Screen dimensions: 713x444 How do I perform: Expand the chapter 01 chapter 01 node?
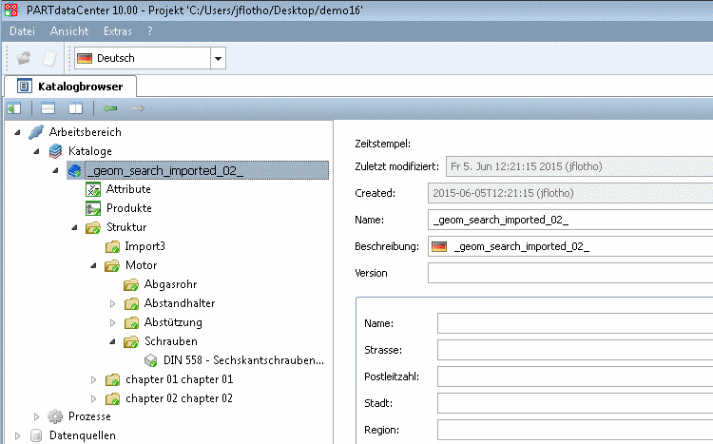[93, 379]
